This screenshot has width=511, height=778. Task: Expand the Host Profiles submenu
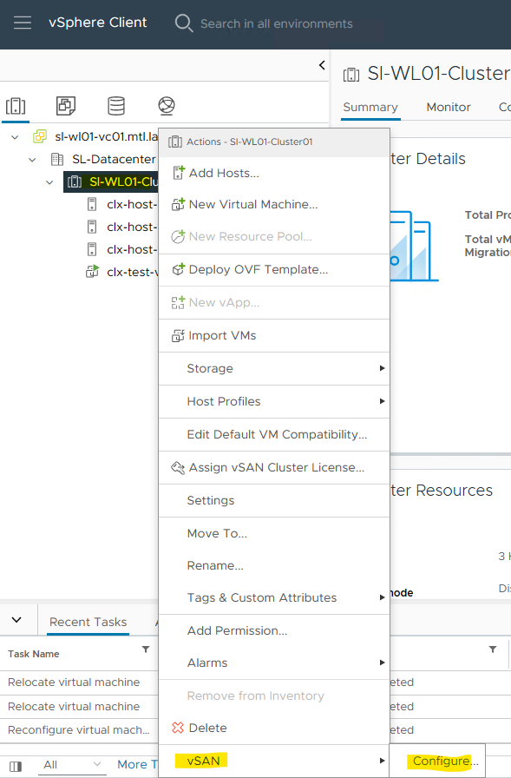tap(274, 401)
